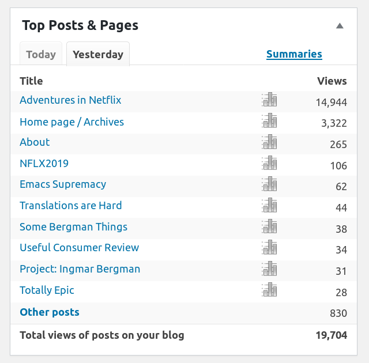The image size is (369, 363).
Task: View stats chart icon for Project: Ingmar Bergman
Action: click(x=269, y=269)
